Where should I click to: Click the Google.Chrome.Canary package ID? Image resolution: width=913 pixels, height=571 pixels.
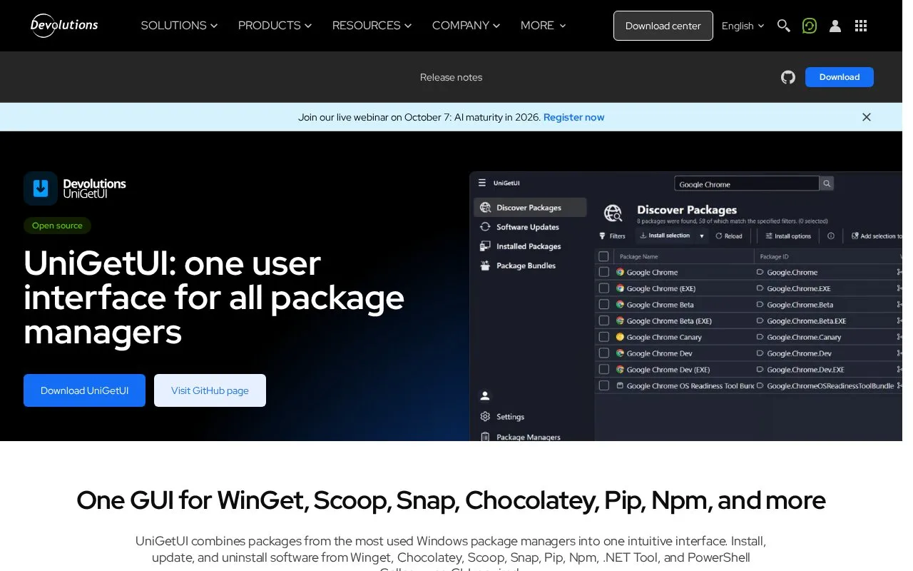point(804,337)
